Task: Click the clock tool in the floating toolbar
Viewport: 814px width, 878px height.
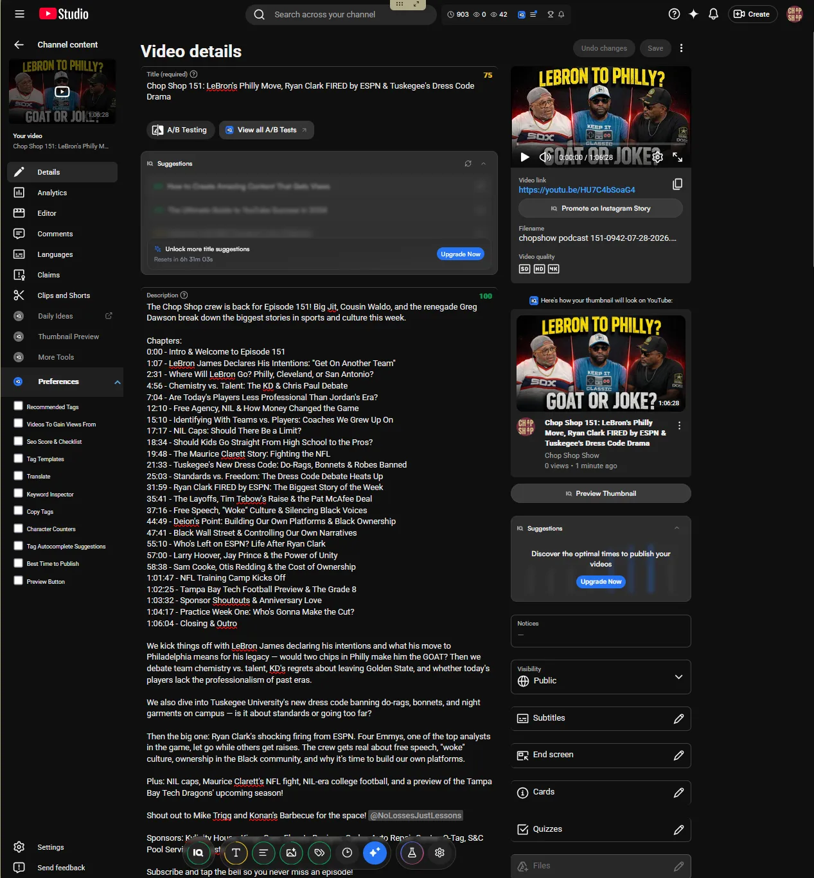Action: [x=347, y=852]
